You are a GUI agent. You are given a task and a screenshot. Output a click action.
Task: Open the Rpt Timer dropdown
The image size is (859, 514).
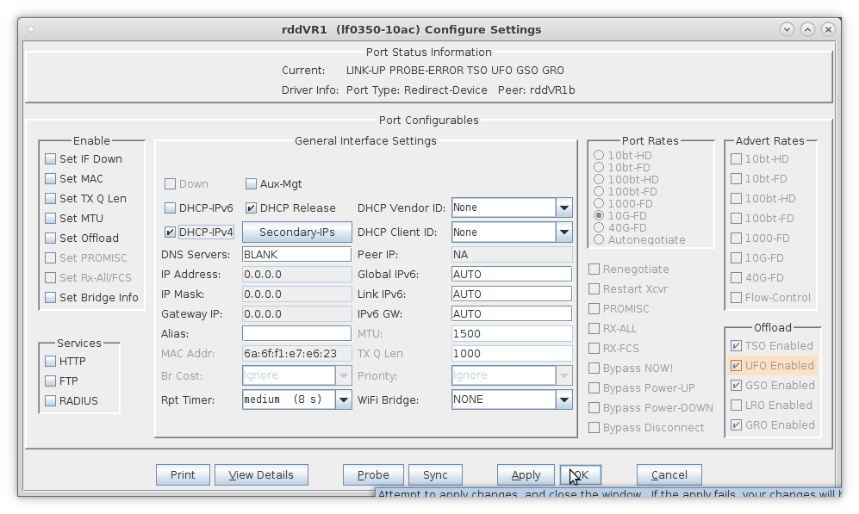(x=343, y=399)
